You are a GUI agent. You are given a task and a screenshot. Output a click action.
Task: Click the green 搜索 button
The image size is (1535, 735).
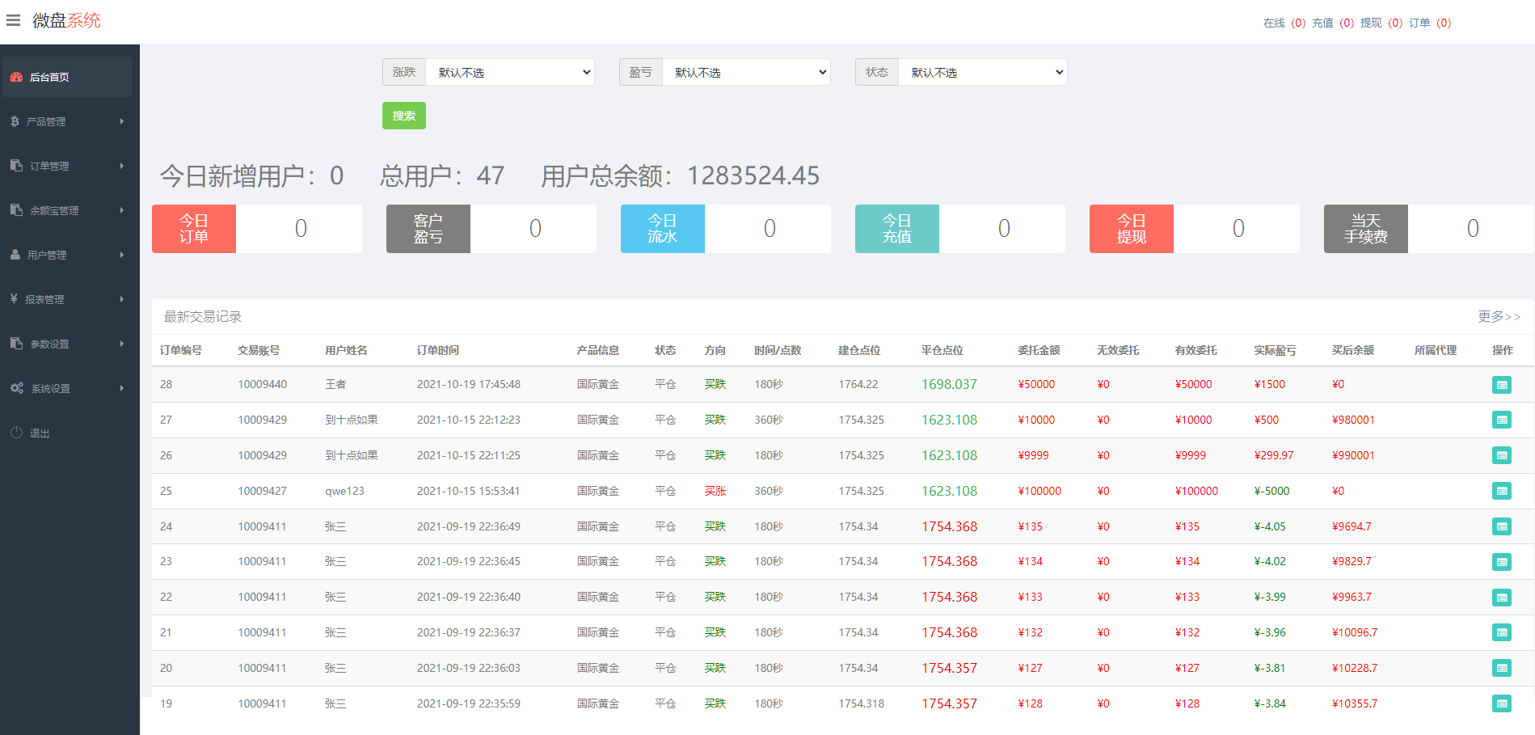(x=403, y=116)
